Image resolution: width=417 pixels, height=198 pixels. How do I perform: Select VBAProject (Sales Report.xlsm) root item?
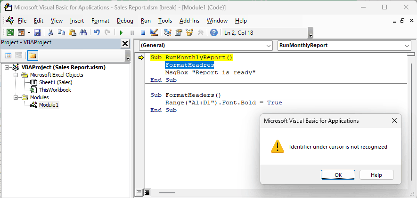click(x=64, y=67)
